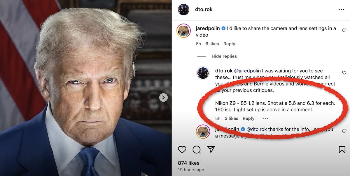The width and height of the screenshot is (350, 176).
Task: Toggle the heart on dto.rok's camera settings reply
Action: (x=344, y=73)
